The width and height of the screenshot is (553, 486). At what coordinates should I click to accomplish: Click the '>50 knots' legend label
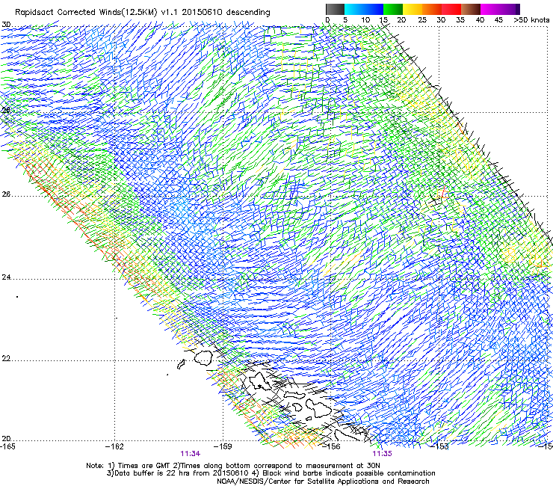coord(531,20)
